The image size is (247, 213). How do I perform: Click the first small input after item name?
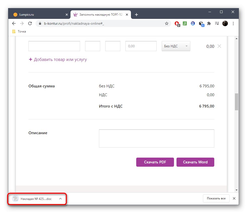click(x=93, y=46)
